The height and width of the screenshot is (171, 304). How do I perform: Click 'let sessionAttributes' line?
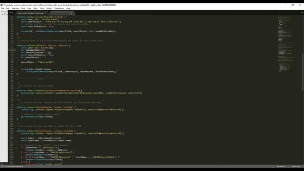click(36, 53)
